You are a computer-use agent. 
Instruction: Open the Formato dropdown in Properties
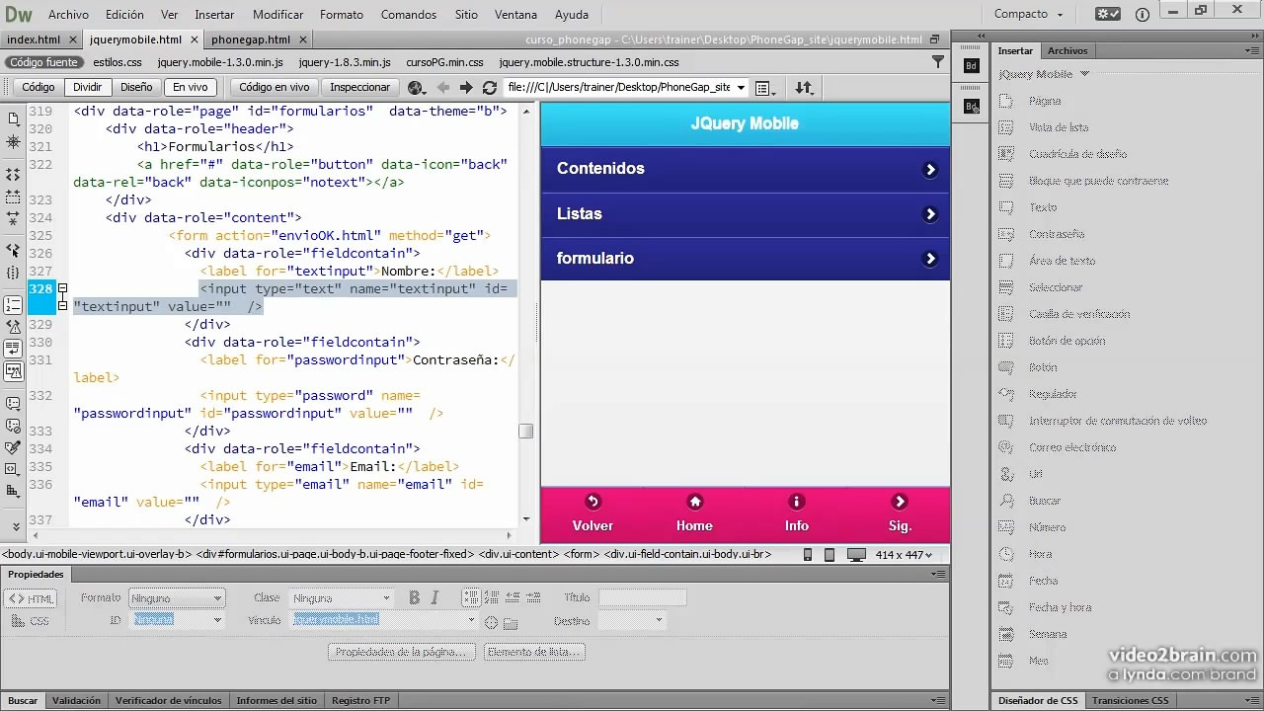tap(178, 598)
